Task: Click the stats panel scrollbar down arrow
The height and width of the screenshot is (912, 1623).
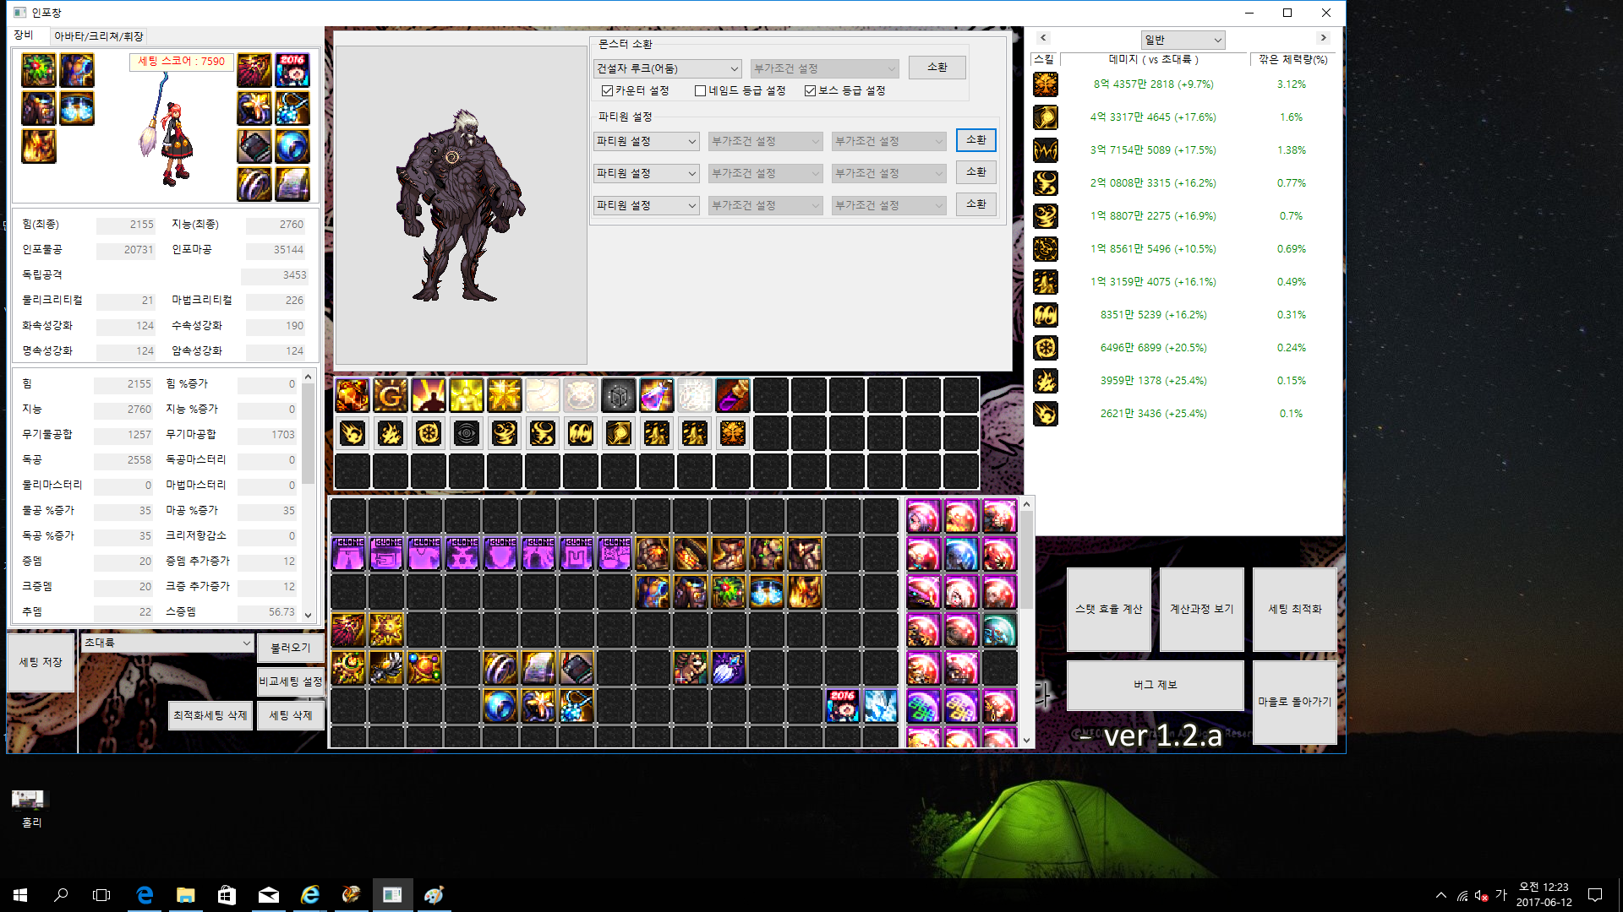Action: click(x=308, y=616)
